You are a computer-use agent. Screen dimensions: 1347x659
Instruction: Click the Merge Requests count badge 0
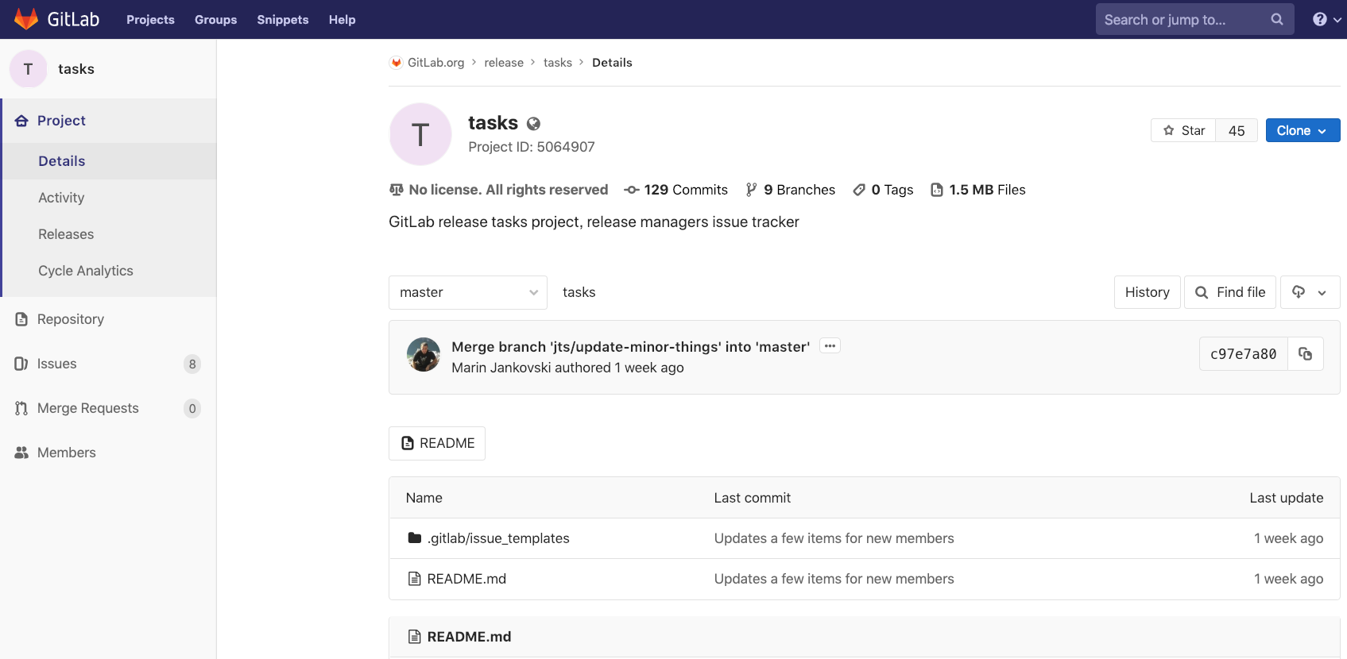point(192,408)
